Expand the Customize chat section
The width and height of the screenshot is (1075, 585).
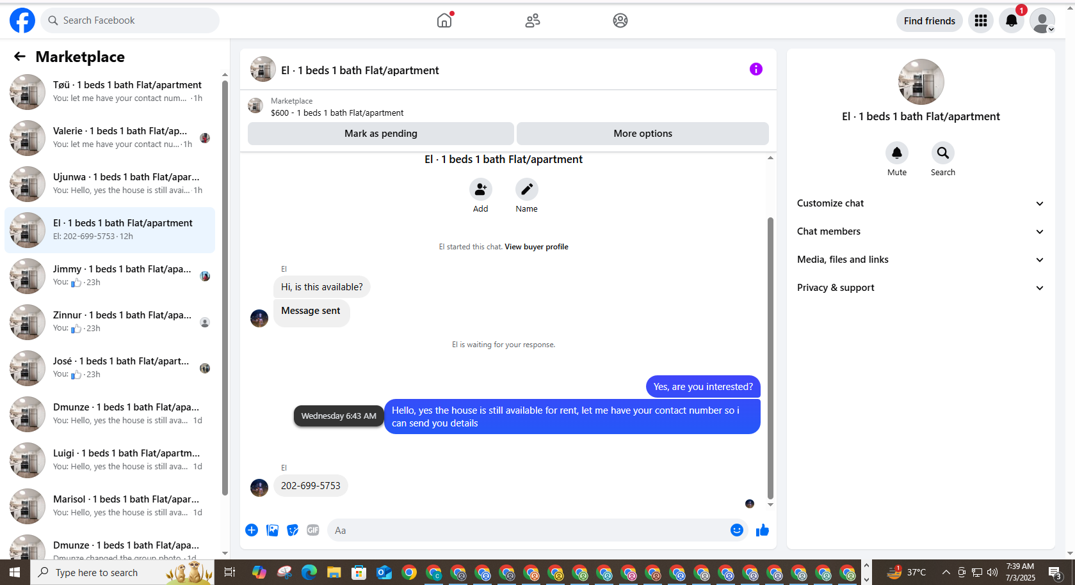(x=920, y=203)
